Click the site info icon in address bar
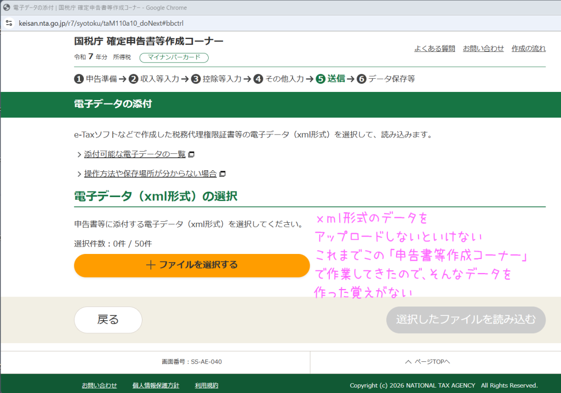The image size is (561, 393). 8,24
